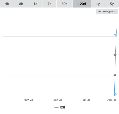Switch to the 8h time range

click(21, 4)
